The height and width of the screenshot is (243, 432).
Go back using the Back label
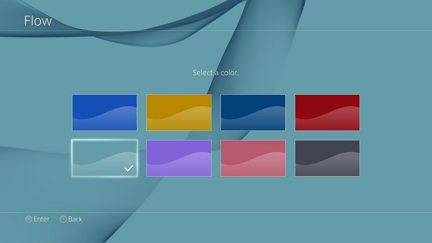[75, 219]
